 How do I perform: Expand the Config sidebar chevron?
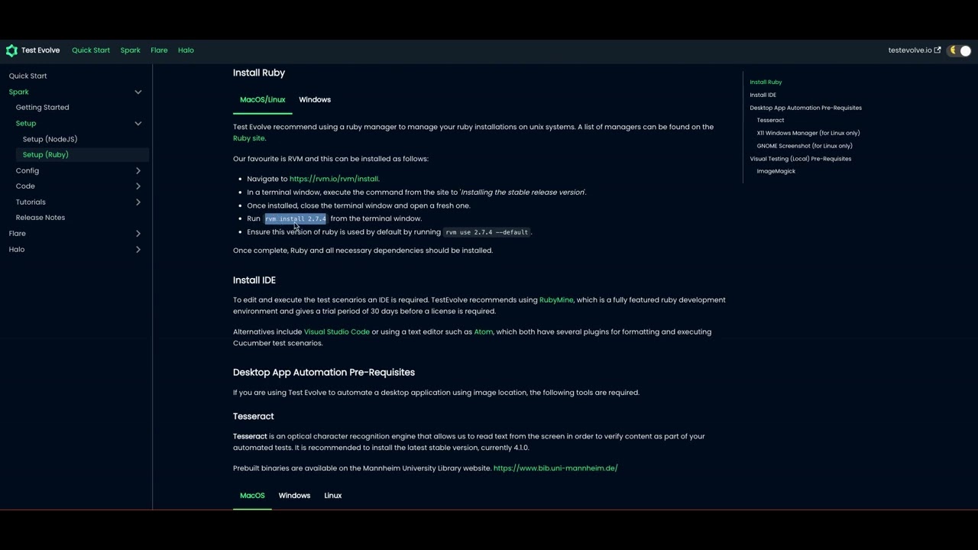tap(138, 170)
